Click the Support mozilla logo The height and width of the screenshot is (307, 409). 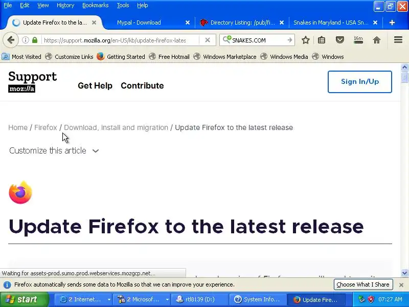(x=32, y=82)
